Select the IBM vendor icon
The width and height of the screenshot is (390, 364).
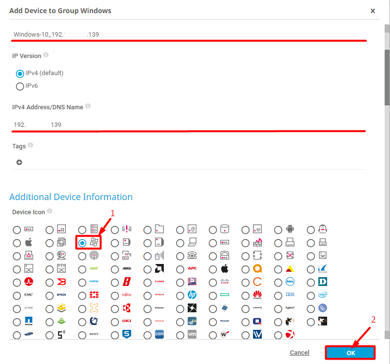(290, 295)
